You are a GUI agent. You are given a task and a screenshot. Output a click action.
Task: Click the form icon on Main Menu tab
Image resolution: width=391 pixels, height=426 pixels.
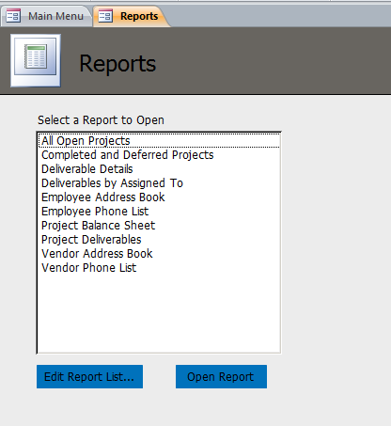click(x=13, y=16)
